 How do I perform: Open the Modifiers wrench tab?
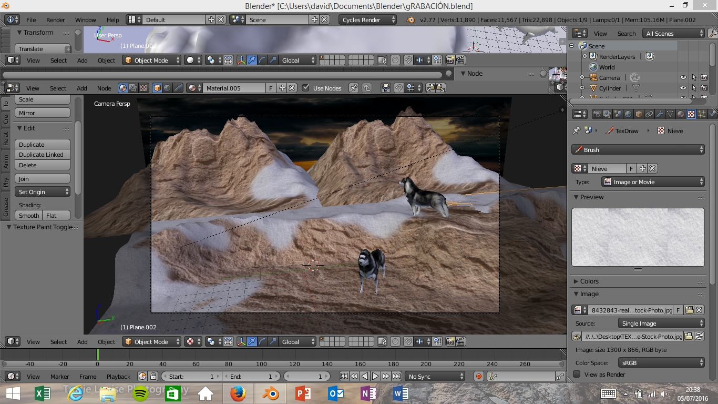click(x=660, y=114)
